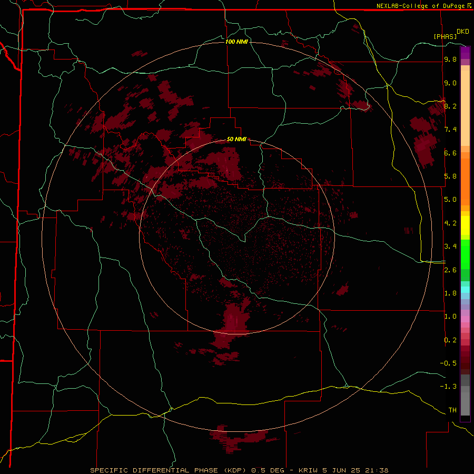Click the 3.4 color scale value
This screenshot has height=474, width=474.
450,246
